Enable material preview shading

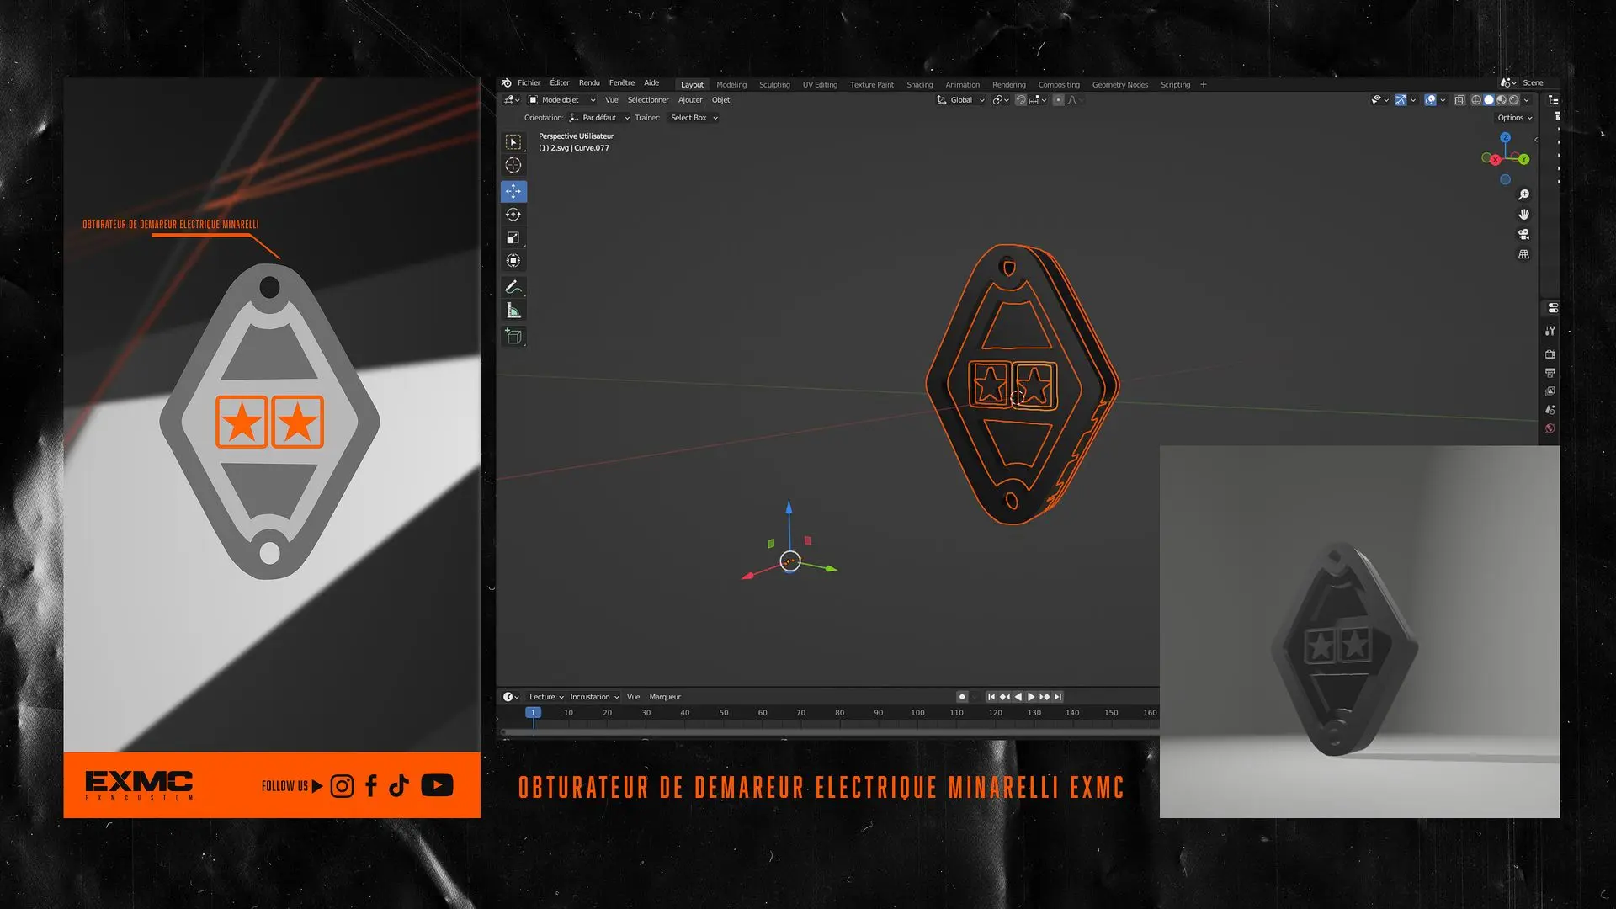pos(1502,100)
